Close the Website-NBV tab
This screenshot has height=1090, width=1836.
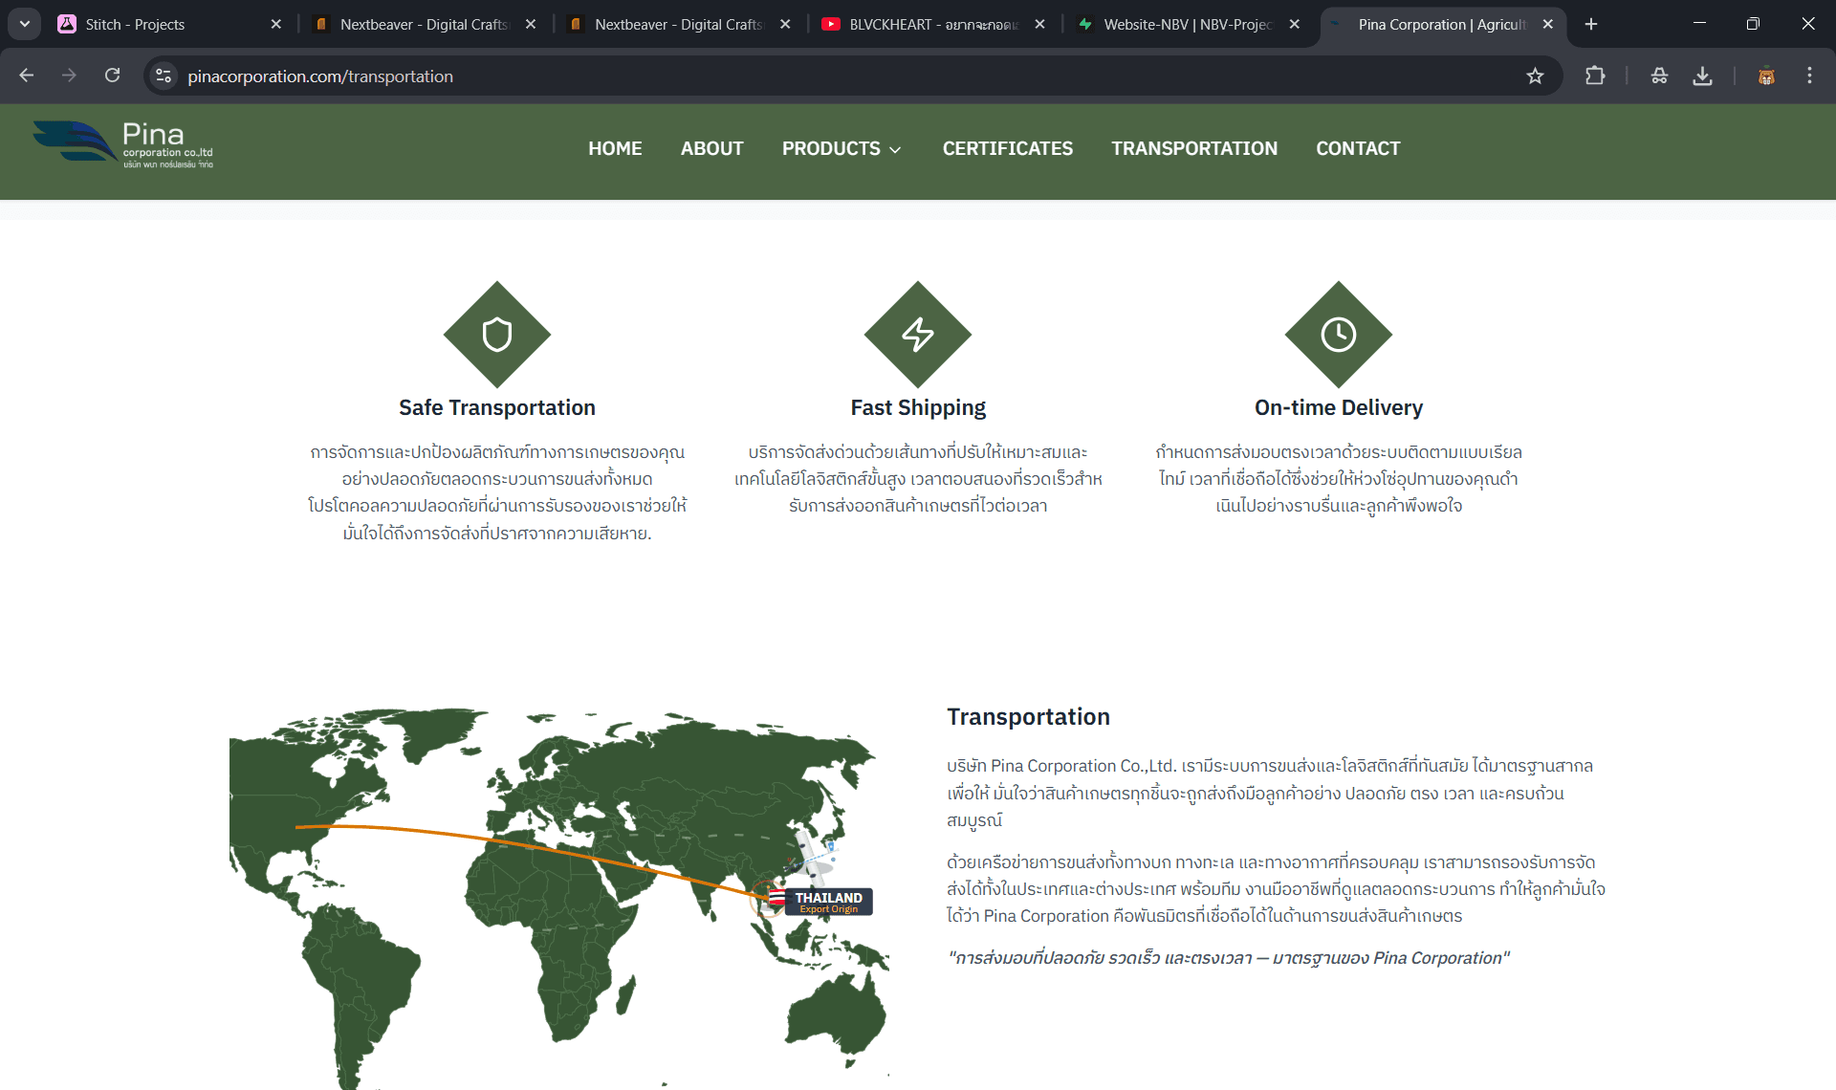tap(1294, 24)
